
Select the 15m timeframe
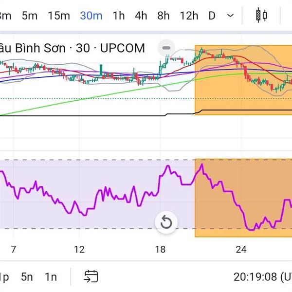(59, 16)
